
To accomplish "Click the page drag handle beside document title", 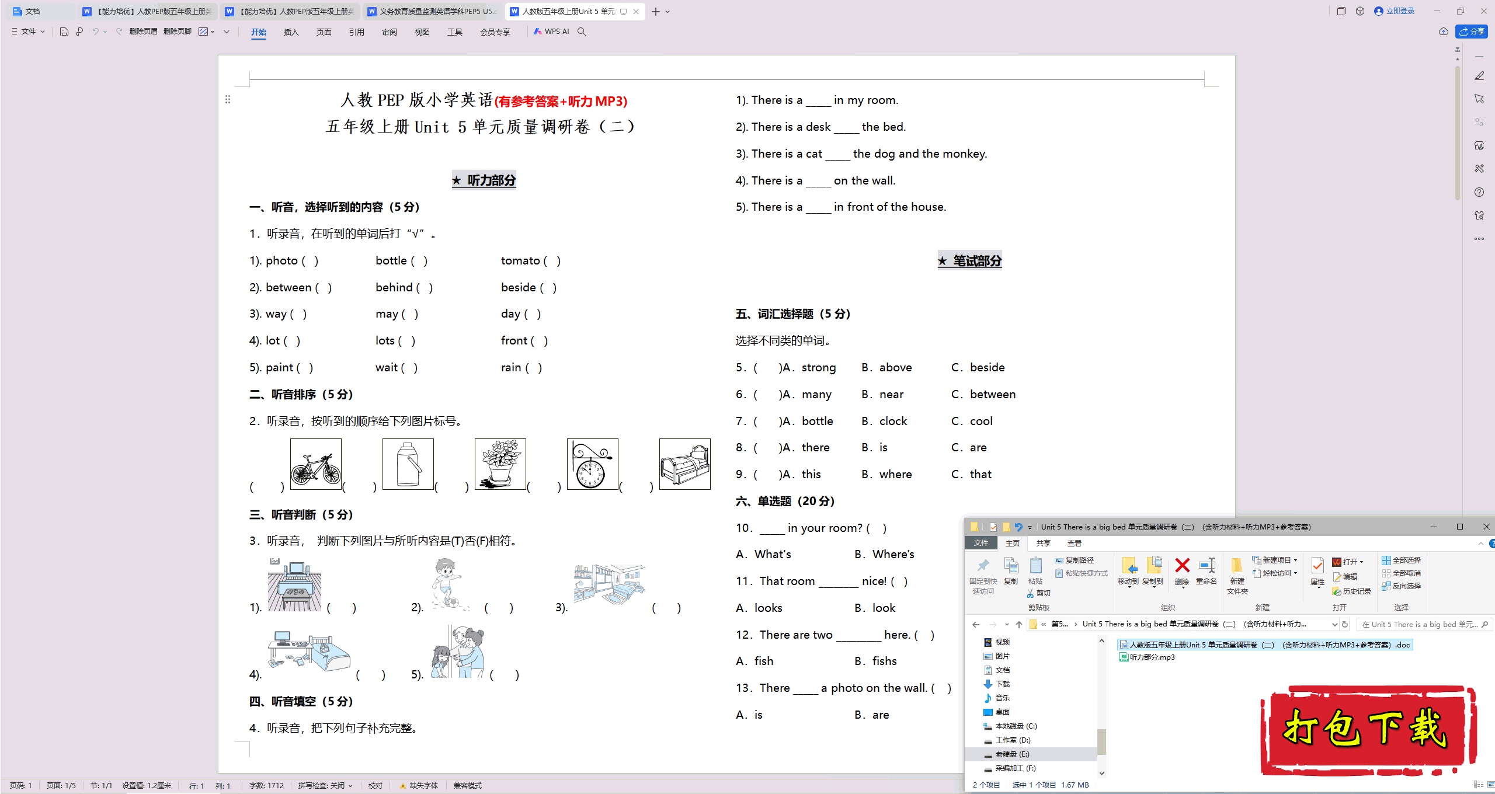I will point(228,99).
